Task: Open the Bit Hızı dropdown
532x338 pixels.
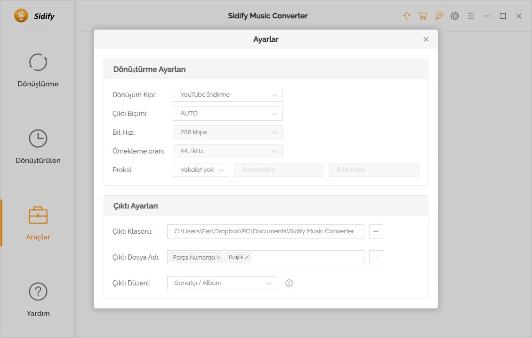Action: [228, 132]
